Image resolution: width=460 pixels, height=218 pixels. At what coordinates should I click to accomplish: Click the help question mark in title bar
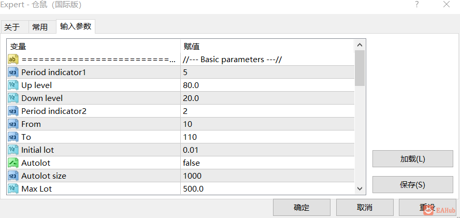point(417,5)
